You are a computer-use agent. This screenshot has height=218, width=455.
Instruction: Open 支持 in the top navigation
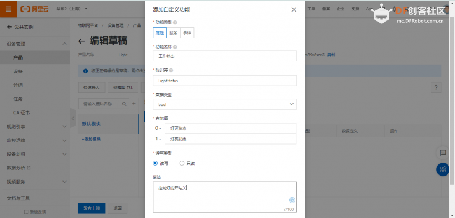(x=355, y=9)
